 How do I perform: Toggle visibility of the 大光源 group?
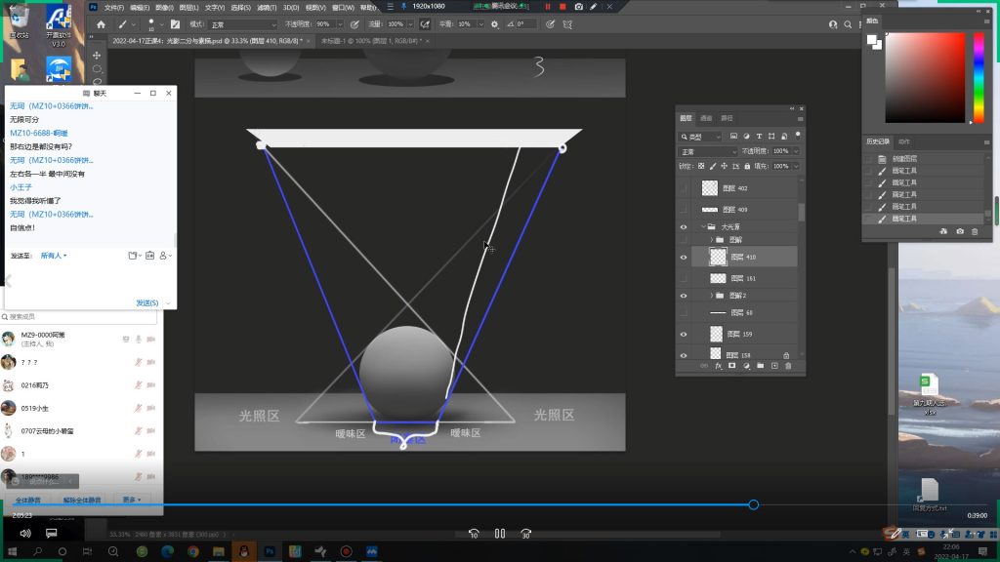684,226
